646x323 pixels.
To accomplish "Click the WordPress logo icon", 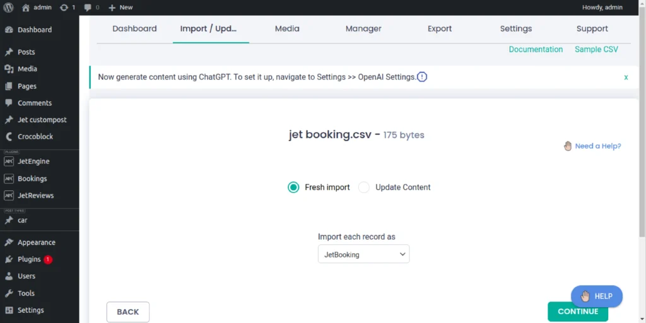I will pyautogui.click(x=8, y=8).
